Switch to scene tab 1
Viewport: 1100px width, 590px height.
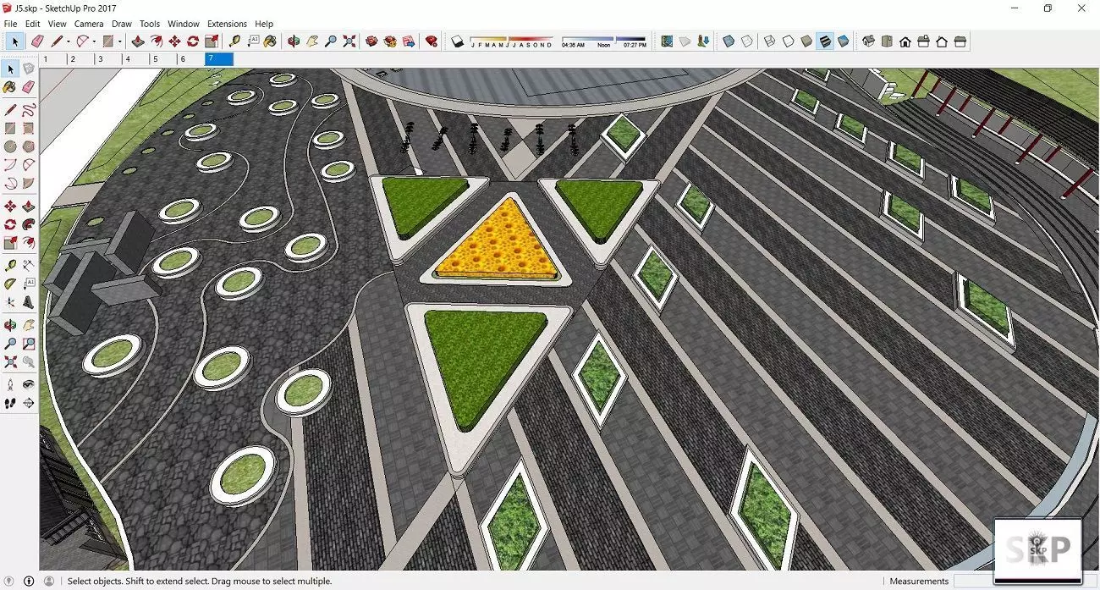(52, 59)
